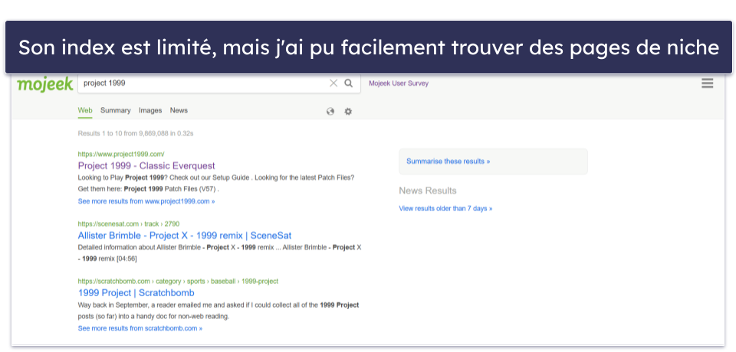Click the scratchbomb.com baseball 1999-project URL
Image resolution: width=736 pixels, height=352 pixels.
[x=178, y=282]
